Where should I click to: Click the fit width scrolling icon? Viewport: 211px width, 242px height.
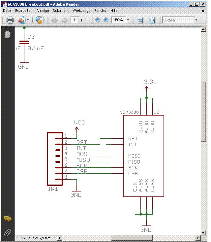[x=140, y=20]
